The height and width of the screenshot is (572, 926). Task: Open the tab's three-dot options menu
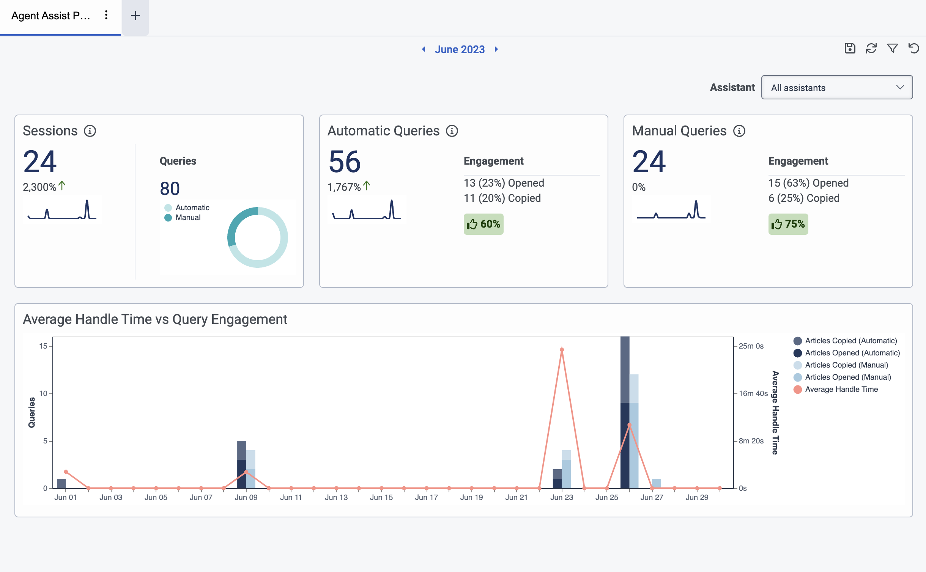[106, 15]
